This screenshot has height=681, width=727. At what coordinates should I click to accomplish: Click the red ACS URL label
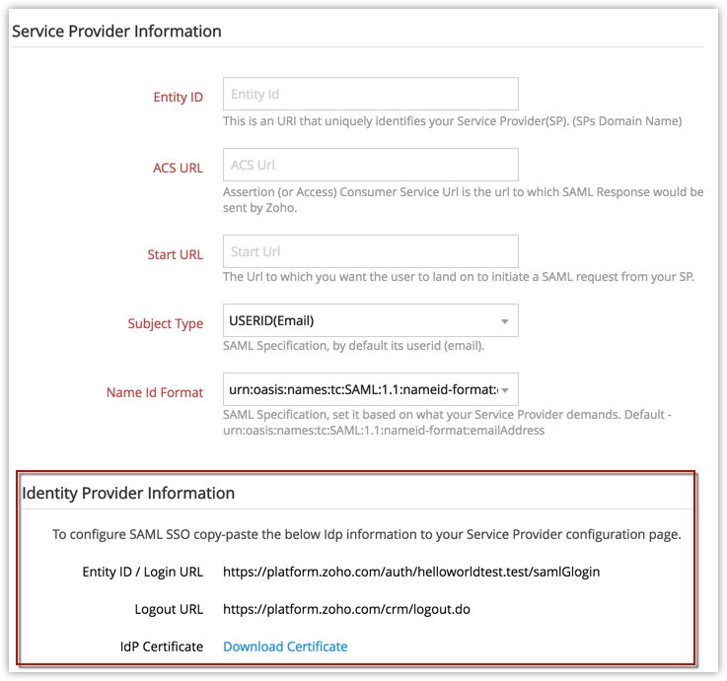pyautogui.click(x=178, y=168)
